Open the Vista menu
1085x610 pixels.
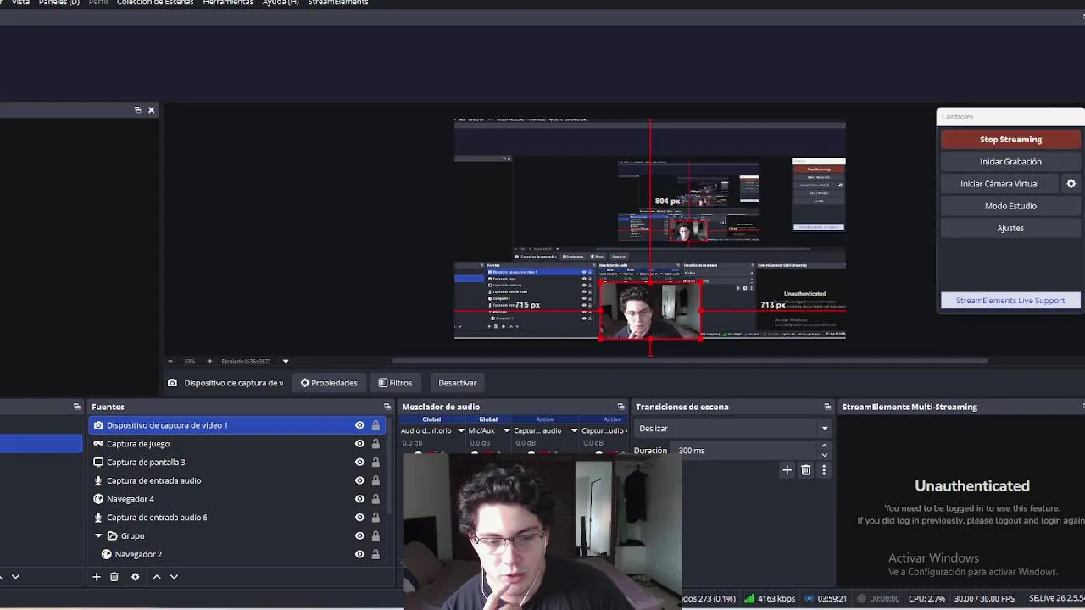(x=20, y=3)
